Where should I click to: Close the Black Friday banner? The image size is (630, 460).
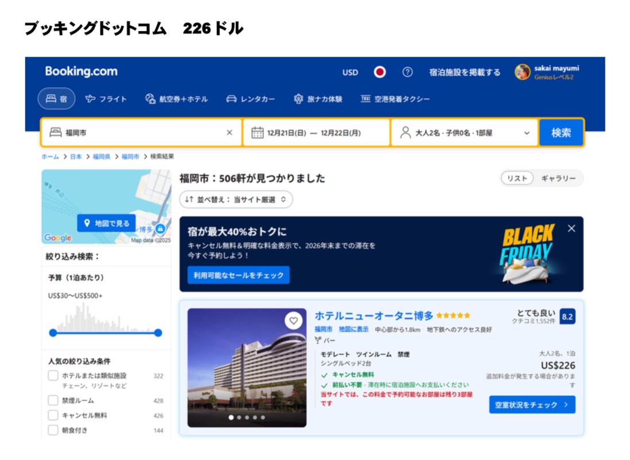(x=571, y=228)
